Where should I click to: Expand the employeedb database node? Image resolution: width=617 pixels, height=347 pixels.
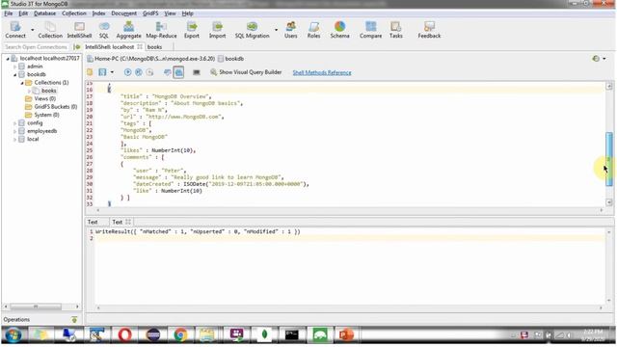[x=15, y=131]
